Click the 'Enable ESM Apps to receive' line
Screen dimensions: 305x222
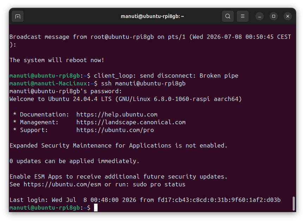point(118,177)
